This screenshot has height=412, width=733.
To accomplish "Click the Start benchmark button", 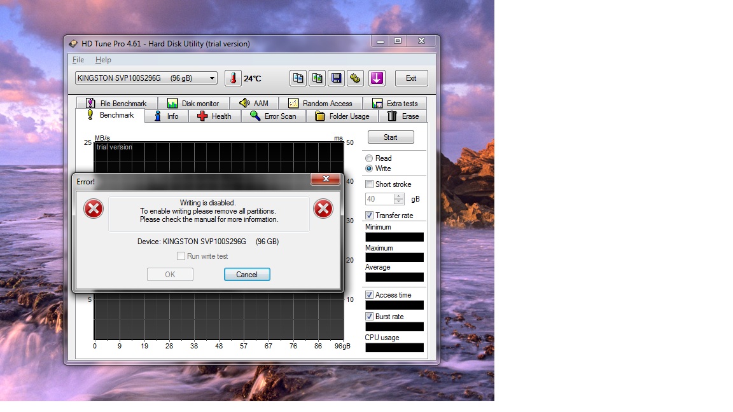I will pos(391,137).
